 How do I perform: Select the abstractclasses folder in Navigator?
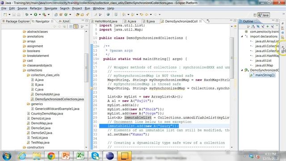pyautogui.click(x=38, y=32)
